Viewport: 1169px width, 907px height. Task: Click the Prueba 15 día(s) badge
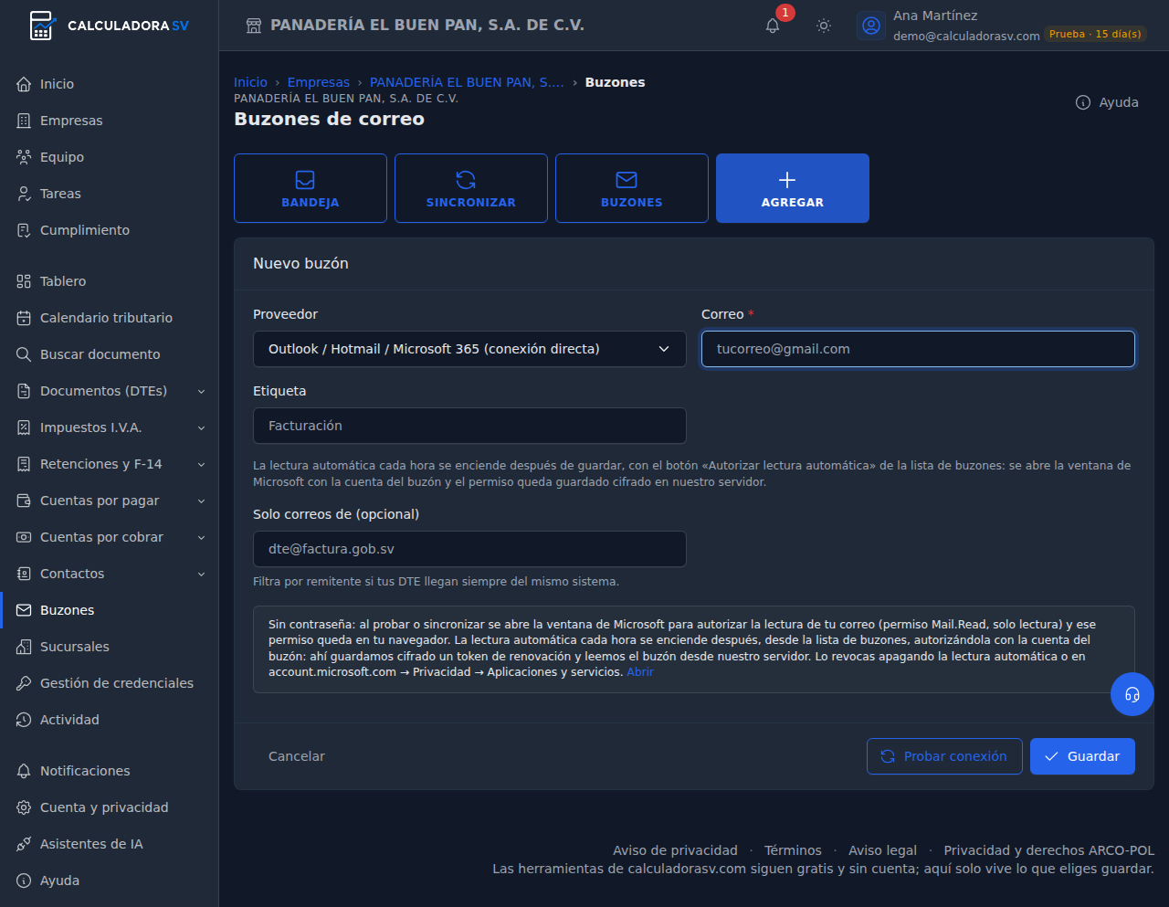1095,35
